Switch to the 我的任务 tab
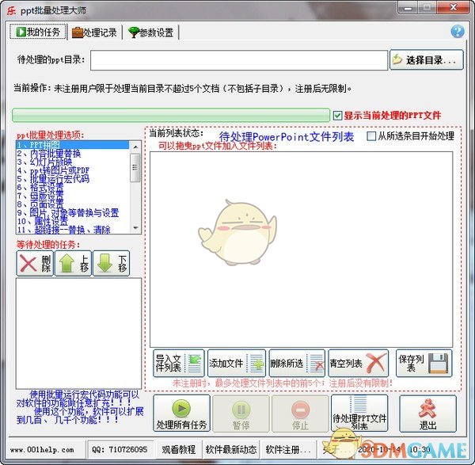 38,32
